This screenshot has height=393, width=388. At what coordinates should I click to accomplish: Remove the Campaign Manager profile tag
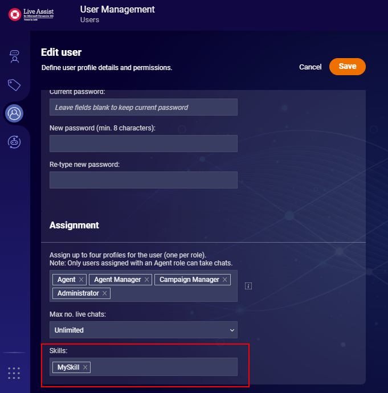[225, 280]
